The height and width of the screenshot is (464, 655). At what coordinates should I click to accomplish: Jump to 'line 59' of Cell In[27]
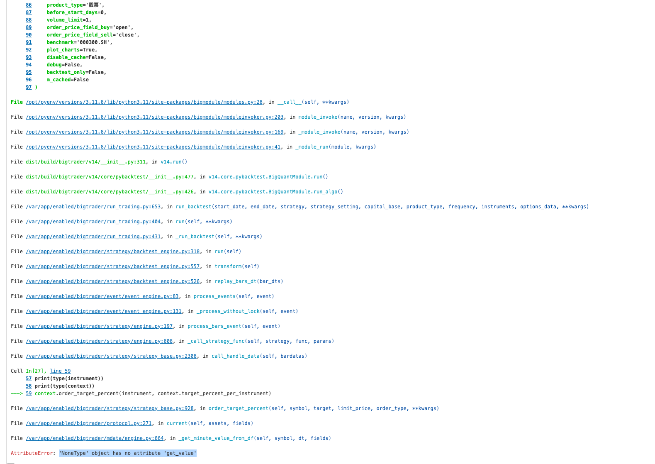tap(60, 371)
